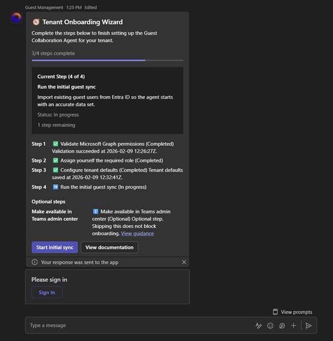Click the compass icon beside Tenant Onboarding Wizard
Viewport: 333px width, 341px height.
(x=36, y=22)
